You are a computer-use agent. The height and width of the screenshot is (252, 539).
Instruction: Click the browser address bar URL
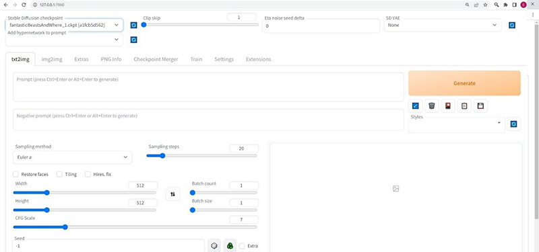pyautogui.click(x=52, y=5)
